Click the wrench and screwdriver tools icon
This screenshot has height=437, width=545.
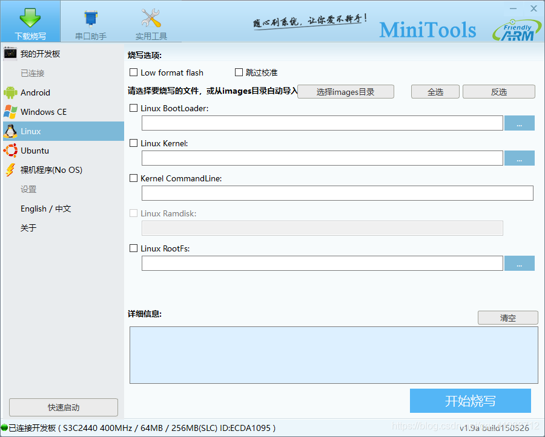tap(151, 18)
